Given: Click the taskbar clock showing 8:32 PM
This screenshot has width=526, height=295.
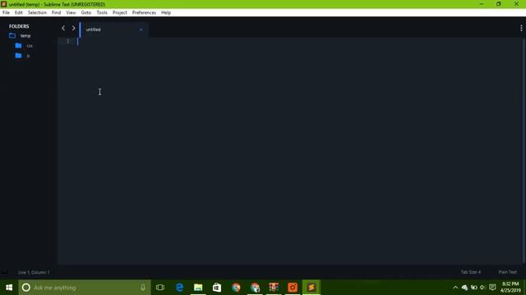Looking at the screenshot, I should click(510, 288).
